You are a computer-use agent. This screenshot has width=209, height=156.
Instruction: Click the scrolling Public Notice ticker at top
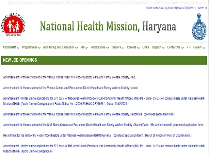(x=176, y=8)
